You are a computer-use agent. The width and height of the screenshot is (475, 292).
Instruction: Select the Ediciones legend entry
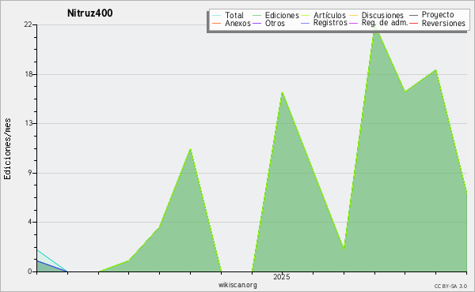click(x=282, y=15)
